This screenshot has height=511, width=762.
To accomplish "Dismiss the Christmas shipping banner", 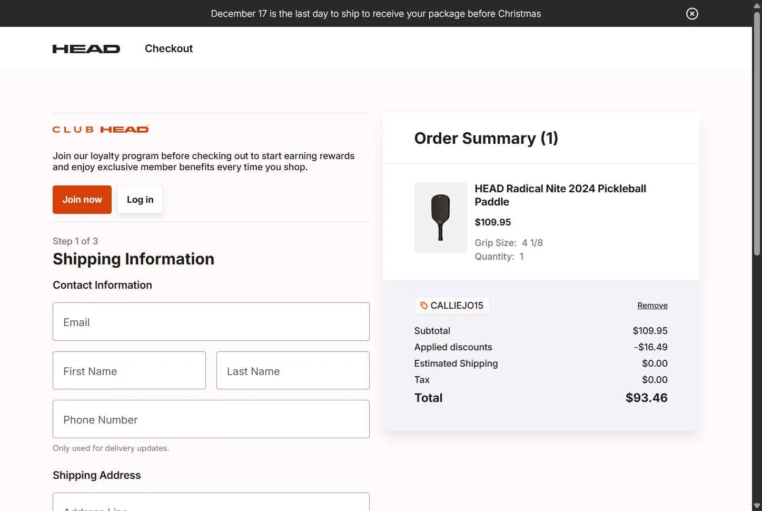I will (x=692, y=14).
